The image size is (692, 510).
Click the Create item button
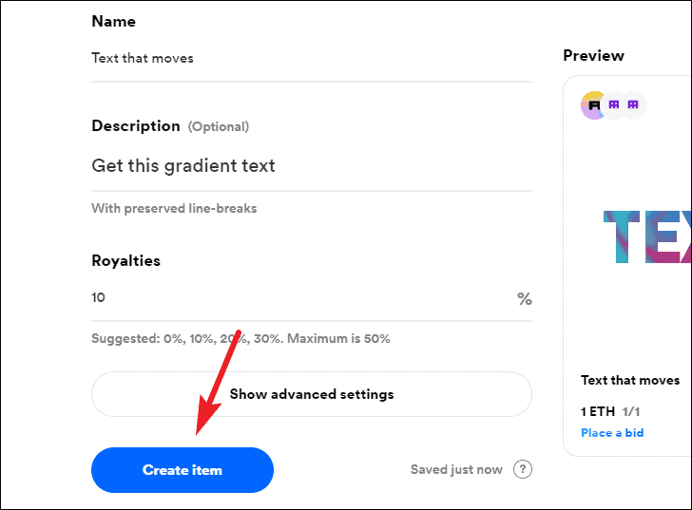click(183, 470)
